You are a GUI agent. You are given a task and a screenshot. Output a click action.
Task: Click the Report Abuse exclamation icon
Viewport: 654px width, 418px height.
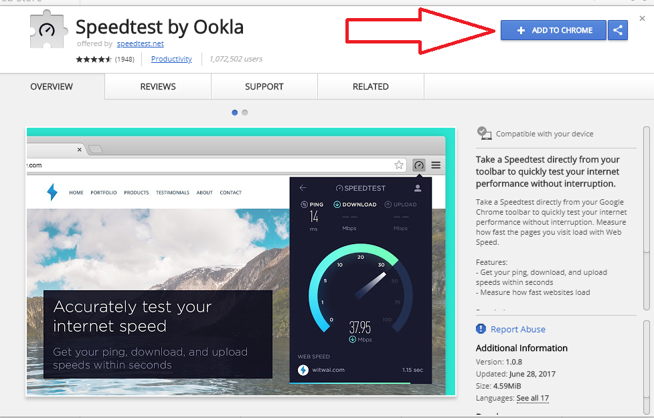481,329
